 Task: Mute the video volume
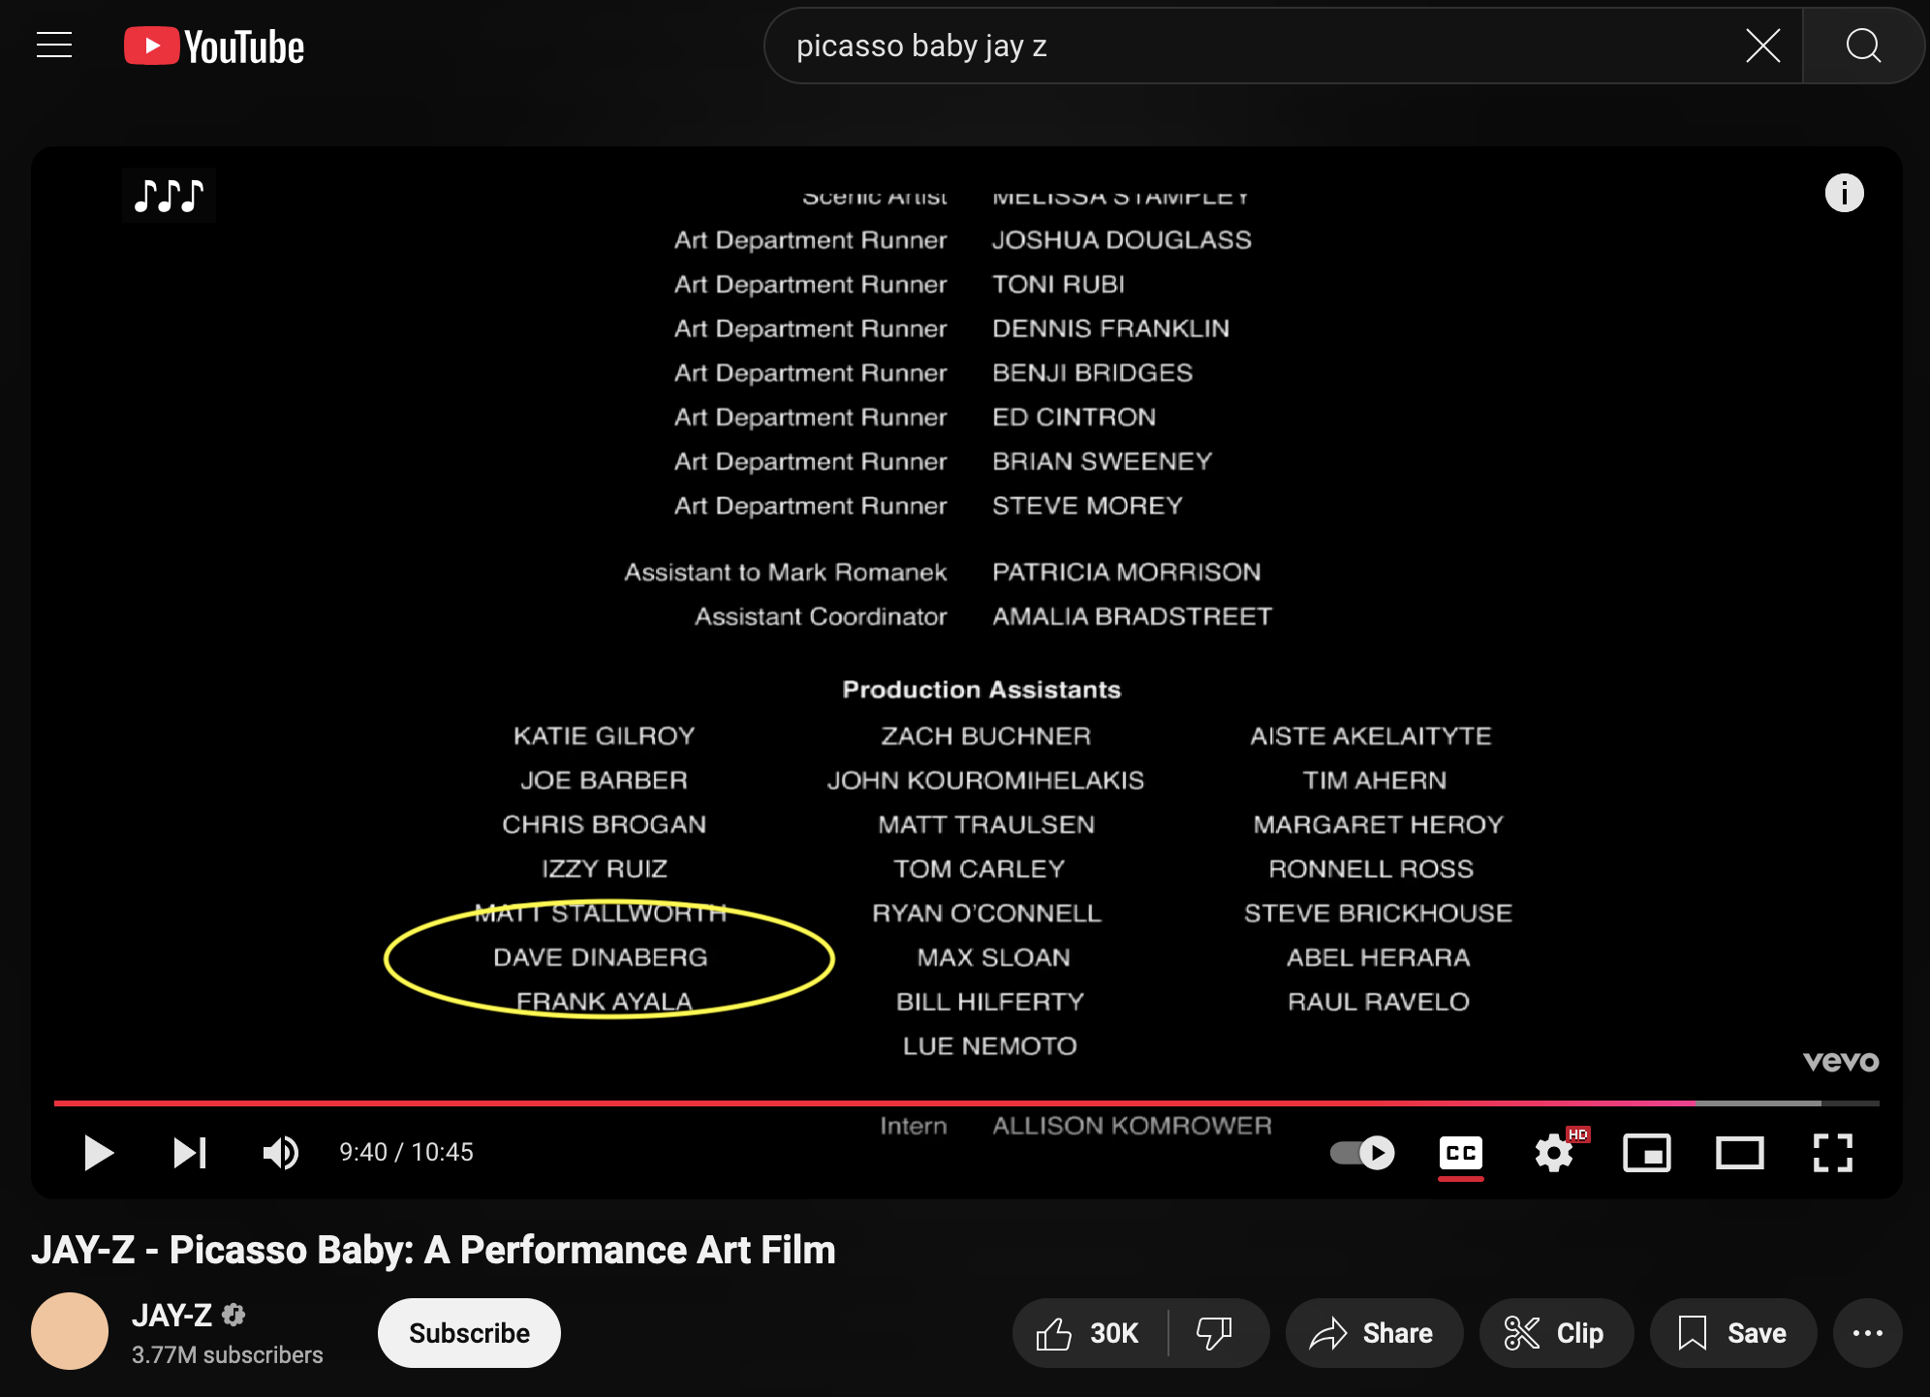(x=281, y=1152)
